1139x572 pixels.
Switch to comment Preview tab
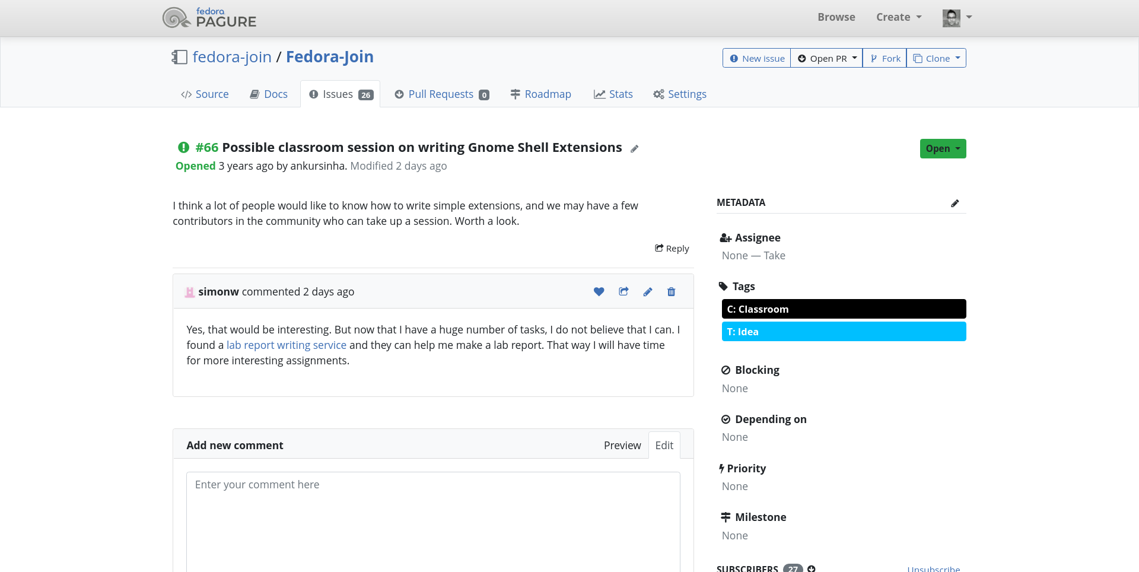click(622, 446)
